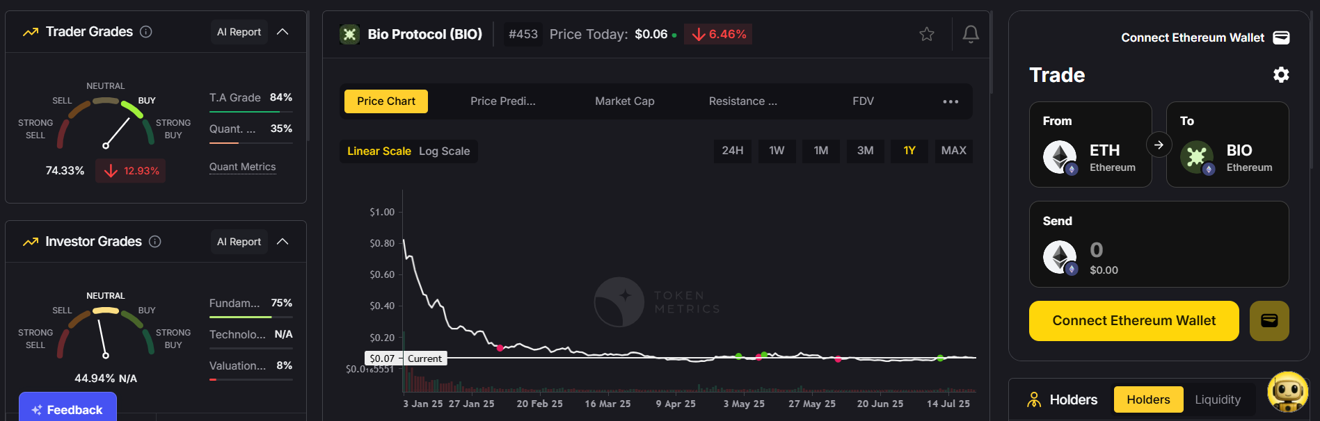Open Investor Grades AI Report
This screenshot has height=421, width=1320.
coord(239,242)
